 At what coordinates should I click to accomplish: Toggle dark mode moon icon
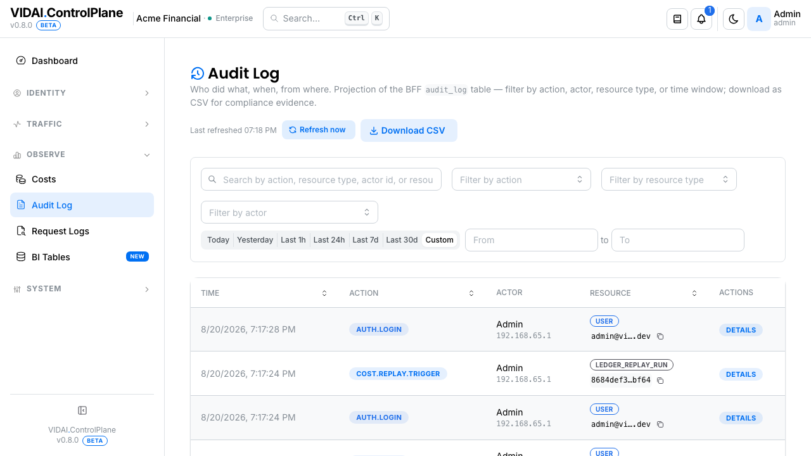pos(734,19)
